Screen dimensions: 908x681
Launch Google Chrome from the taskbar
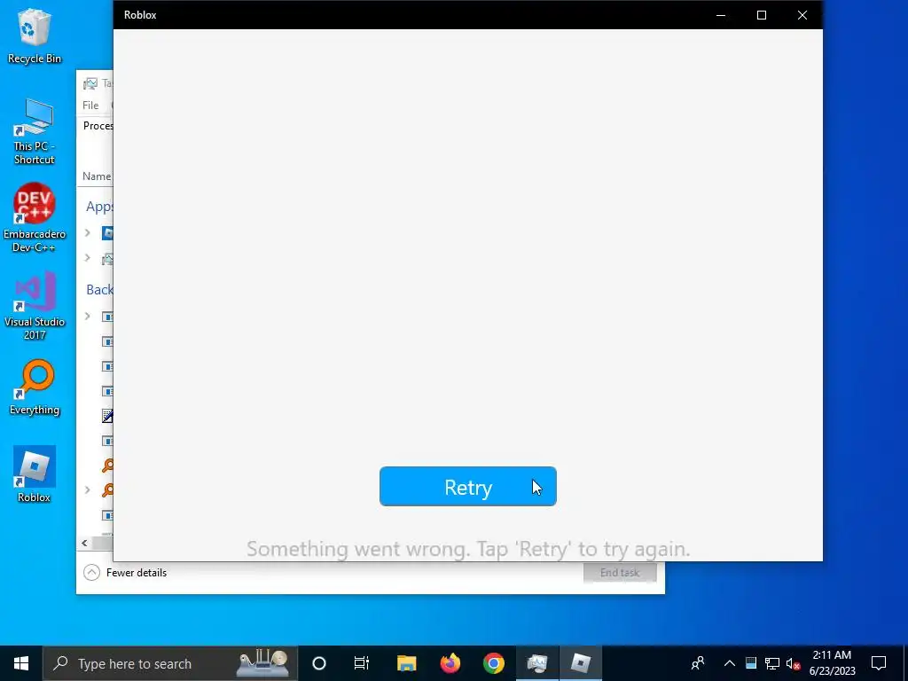(493, 663)
